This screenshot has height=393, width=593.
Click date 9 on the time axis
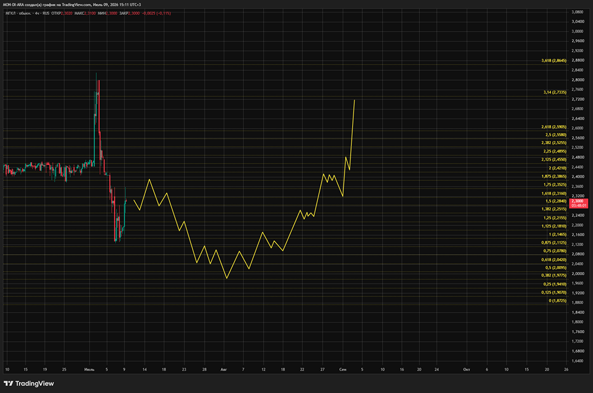point(124,369)
